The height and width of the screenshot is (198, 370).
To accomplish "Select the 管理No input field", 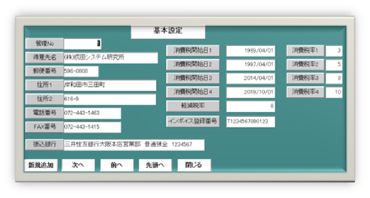I will 82,44.
